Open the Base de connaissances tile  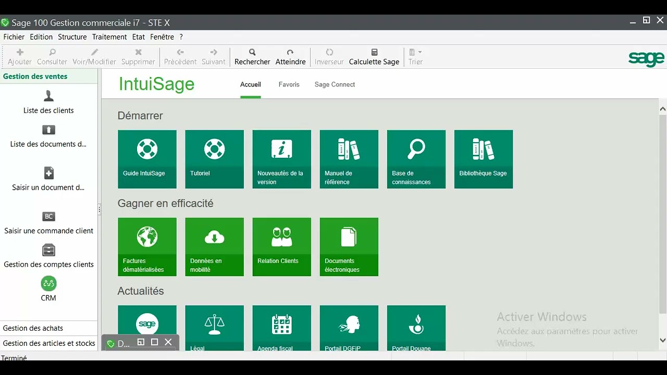[x=416, y=159]
